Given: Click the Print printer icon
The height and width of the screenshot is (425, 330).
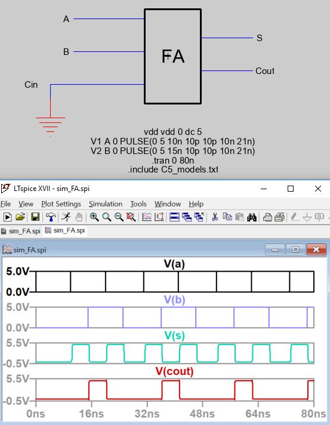Looking at the screenshot, I should pos(267,217).
